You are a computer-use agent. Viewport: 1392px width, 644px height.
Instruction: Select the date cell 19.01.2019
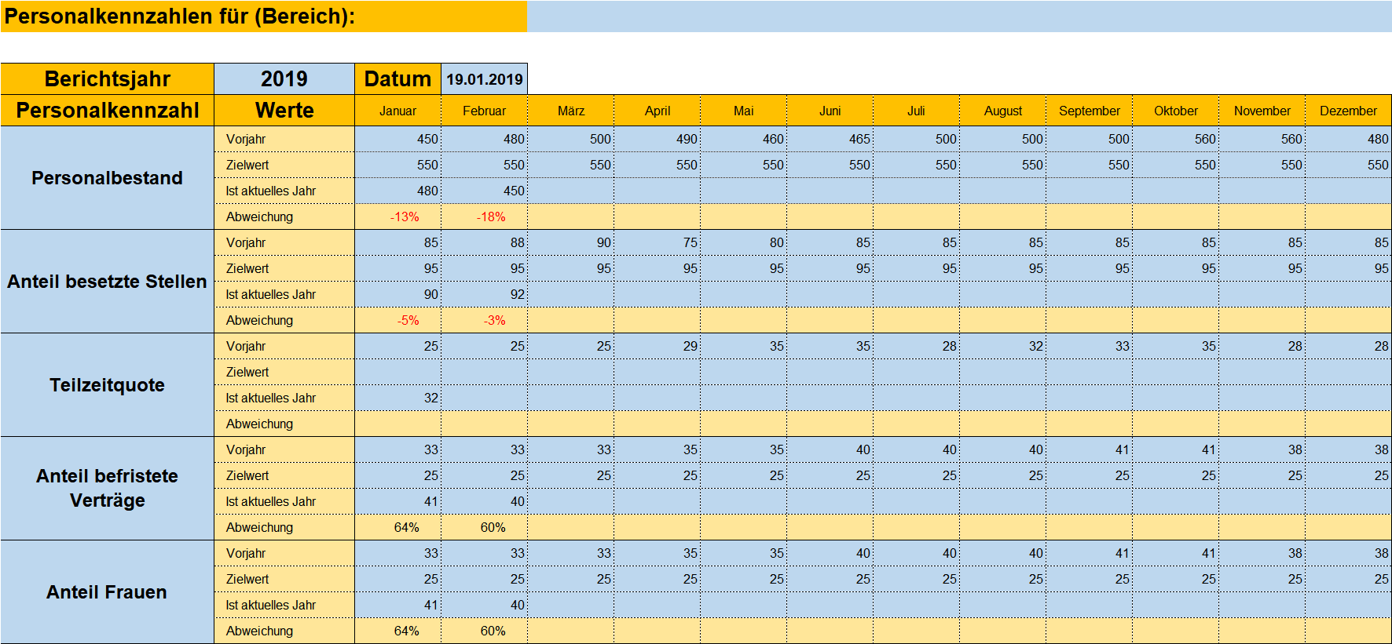coord(484,79)
